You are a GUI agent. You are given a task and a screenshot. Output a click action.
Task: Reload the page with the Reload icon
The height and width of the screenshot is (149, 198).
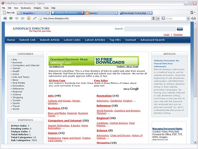pos(29,18)
